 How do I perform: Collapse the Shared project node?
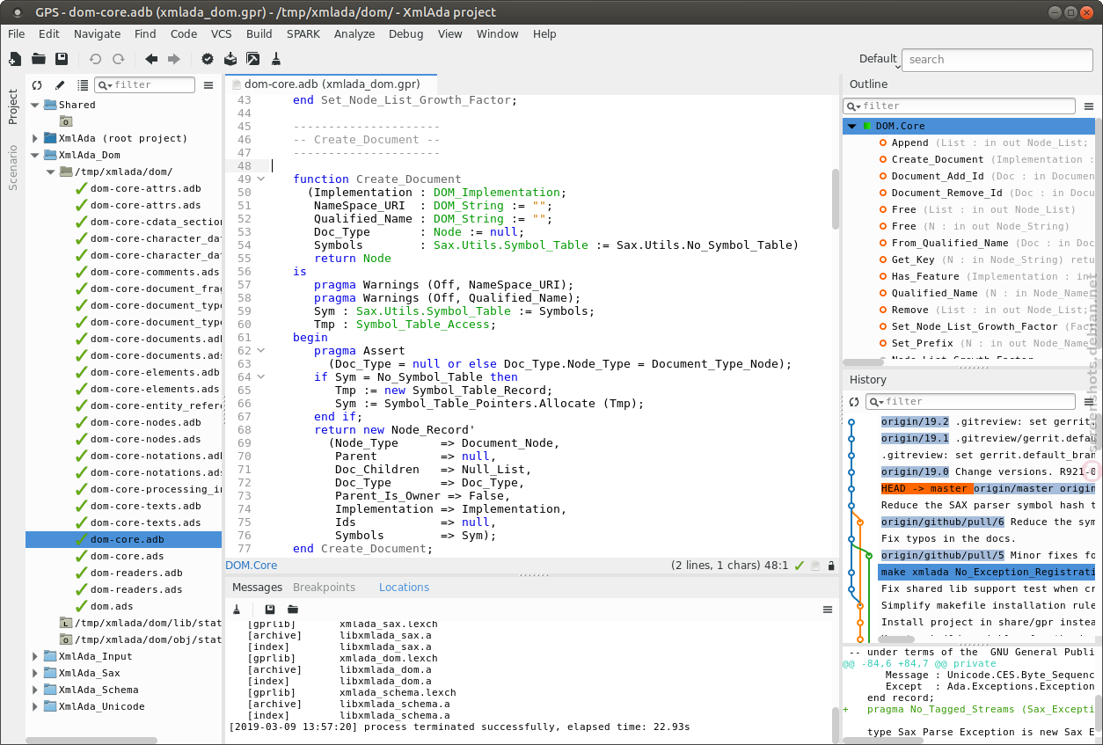pos(36,105)
